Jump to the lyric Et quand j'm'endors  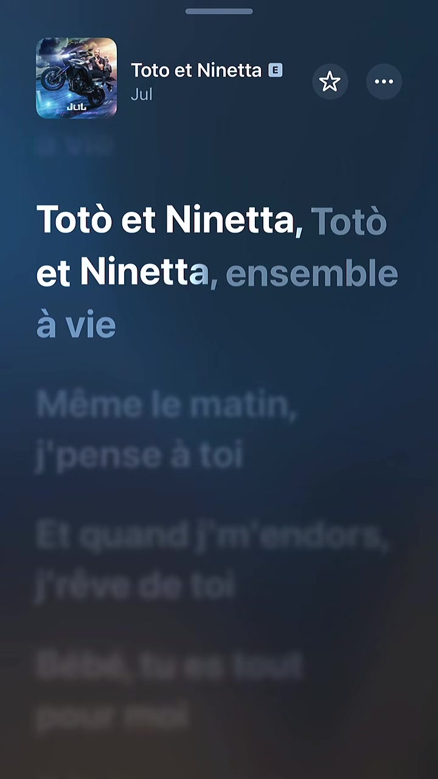(x=212, y=536)
